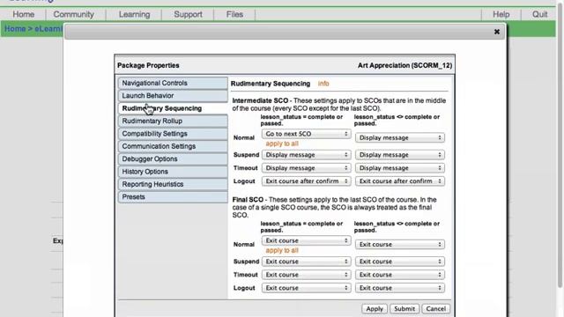The width and height of the screenshot is (564, 317).
Task: Switch to Launch Behavior tab
Action: [173, 96]
